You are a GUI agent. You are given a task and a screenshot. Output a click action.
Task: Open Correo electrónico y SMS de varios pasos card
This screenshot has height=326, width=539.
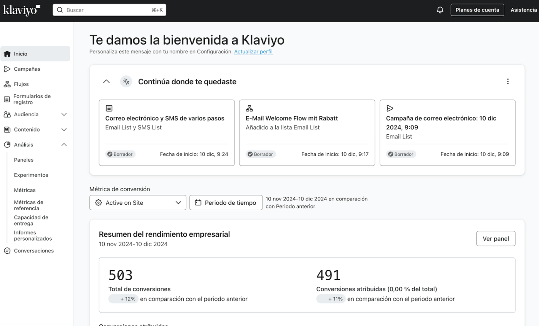tap(167, 133)
